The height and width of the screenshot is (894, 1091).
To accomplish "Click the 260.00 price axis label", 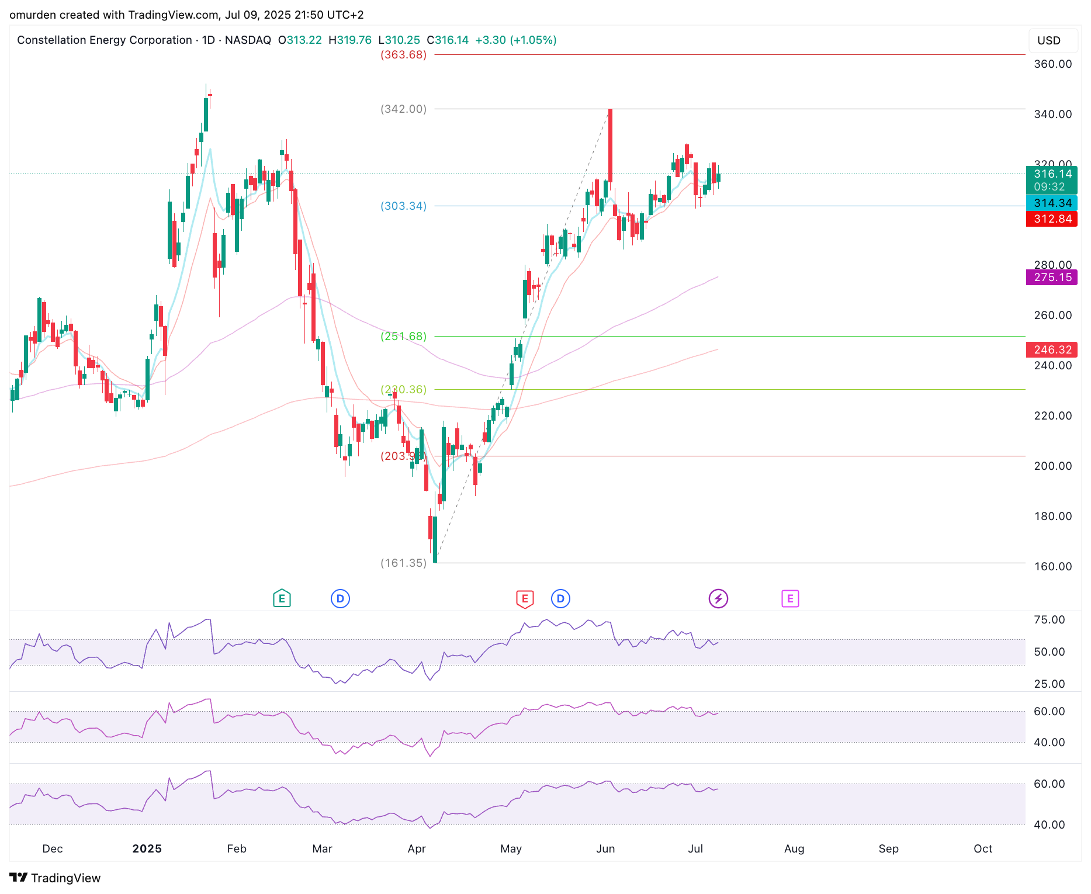I will point(1053,315).
